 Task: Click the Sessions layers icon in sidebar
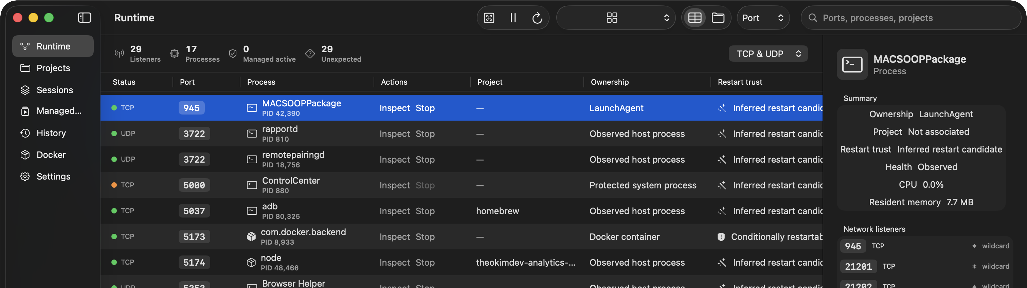[x=25, y=90]
